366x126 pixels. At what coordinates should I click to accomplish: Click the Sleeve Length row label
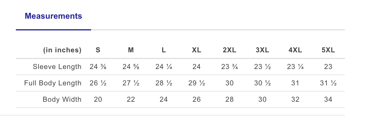pos(57,67)
